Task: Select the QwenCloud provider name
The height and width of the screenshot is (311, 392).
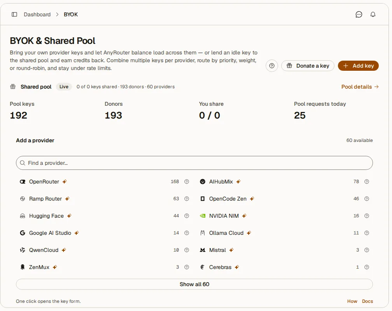Action: (44, 250)
